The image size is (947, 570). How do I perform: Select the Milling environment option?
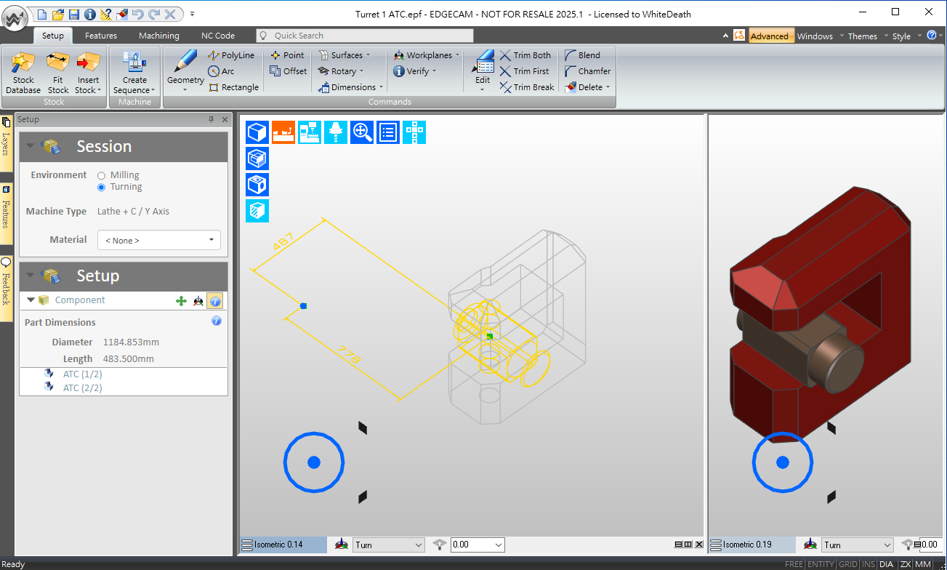click(x=102, y=175)
